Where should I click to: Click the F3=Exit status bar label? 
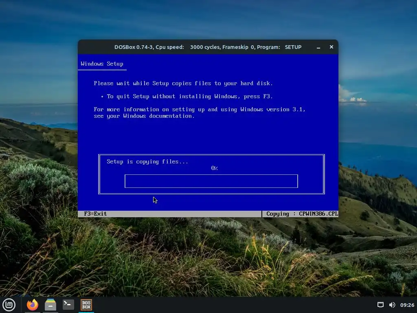pos(95,214)
